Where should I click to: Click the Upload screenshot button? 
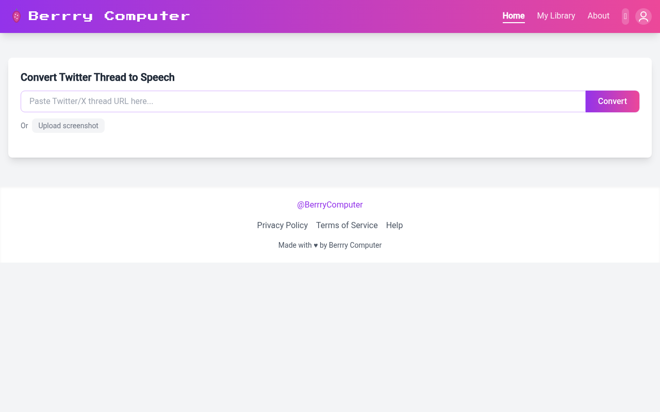pos(68,126)
